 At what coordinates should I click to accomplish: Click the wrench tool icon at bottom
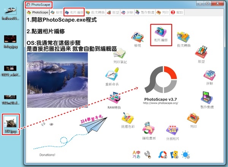[147, 154]
